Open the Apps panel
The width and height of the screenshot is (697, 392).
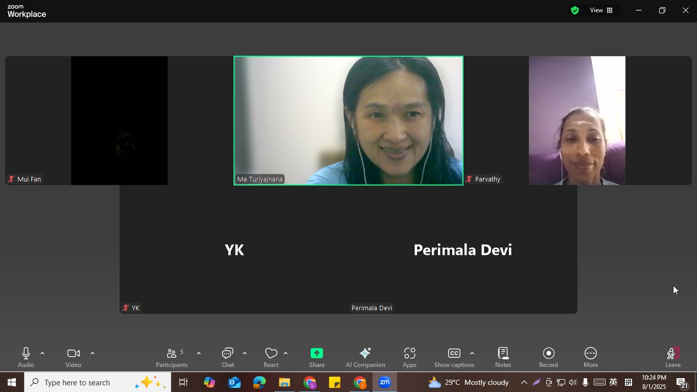tap(409, 357)
